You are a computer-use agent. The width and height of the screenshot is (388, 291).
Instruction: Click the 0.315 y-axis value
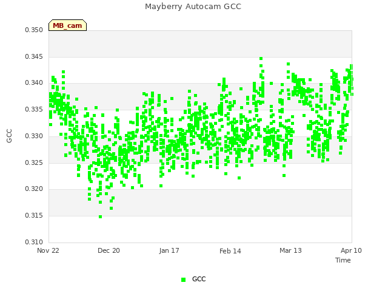click(x=34, y=216)
